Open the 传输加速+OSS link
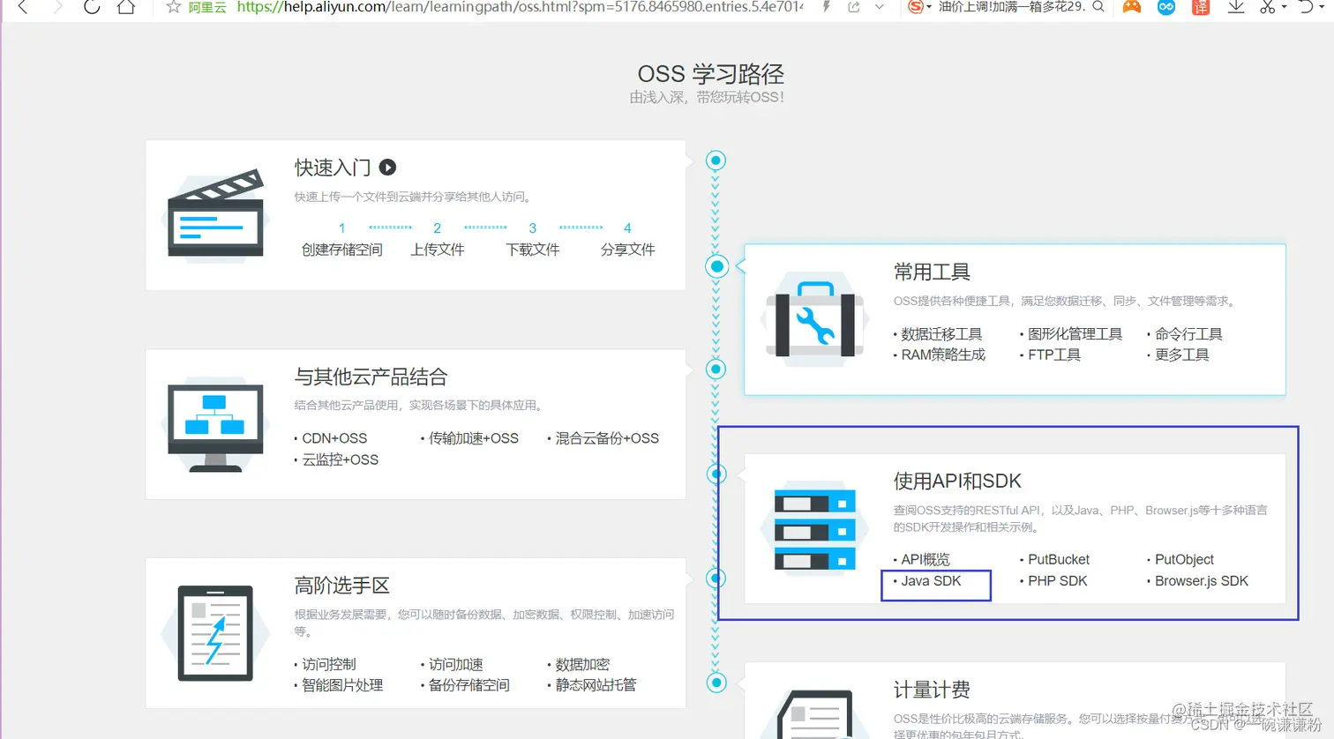 click(474, 438)
